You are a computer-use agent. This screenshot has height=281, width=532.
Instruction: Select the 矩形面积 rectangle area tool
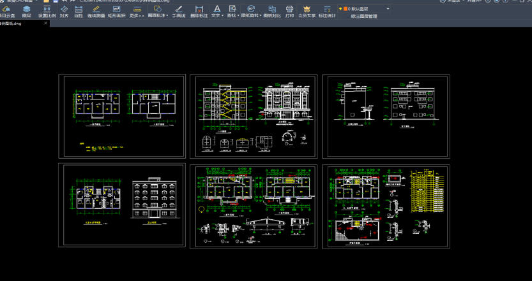point(116,11)
